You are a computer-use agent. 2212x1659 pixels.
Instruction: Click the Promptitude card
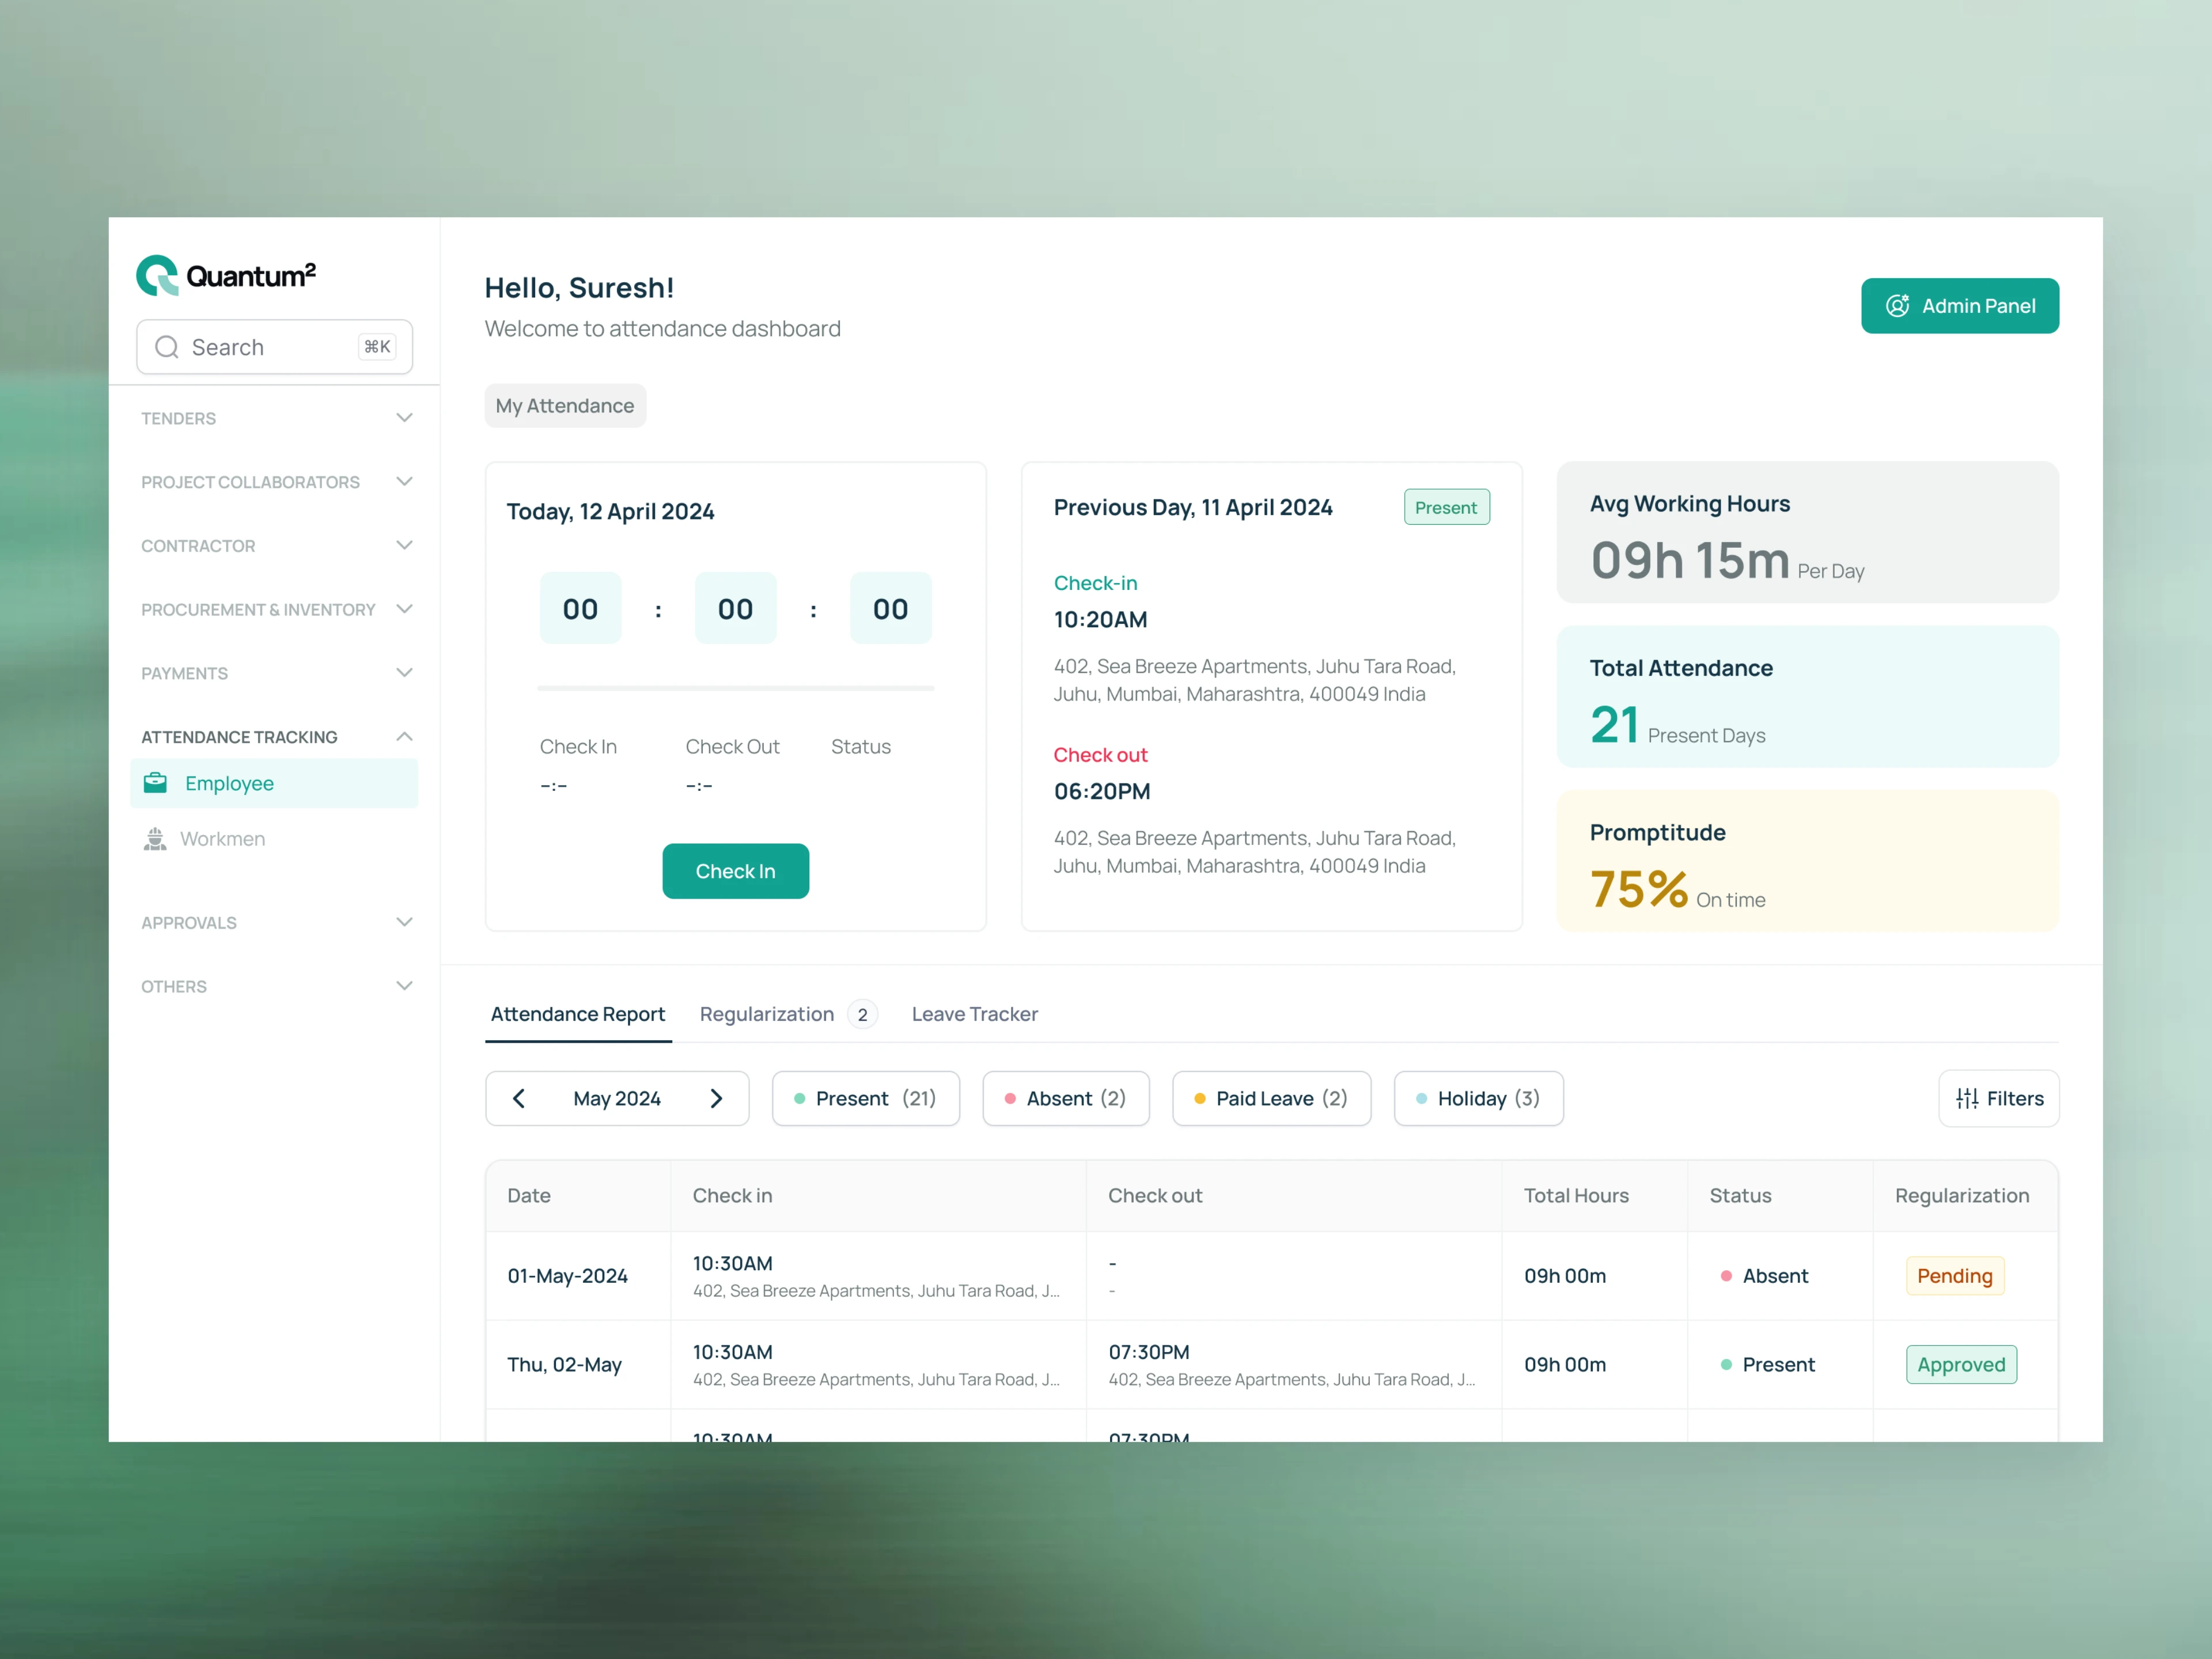tap(1807, 861)
